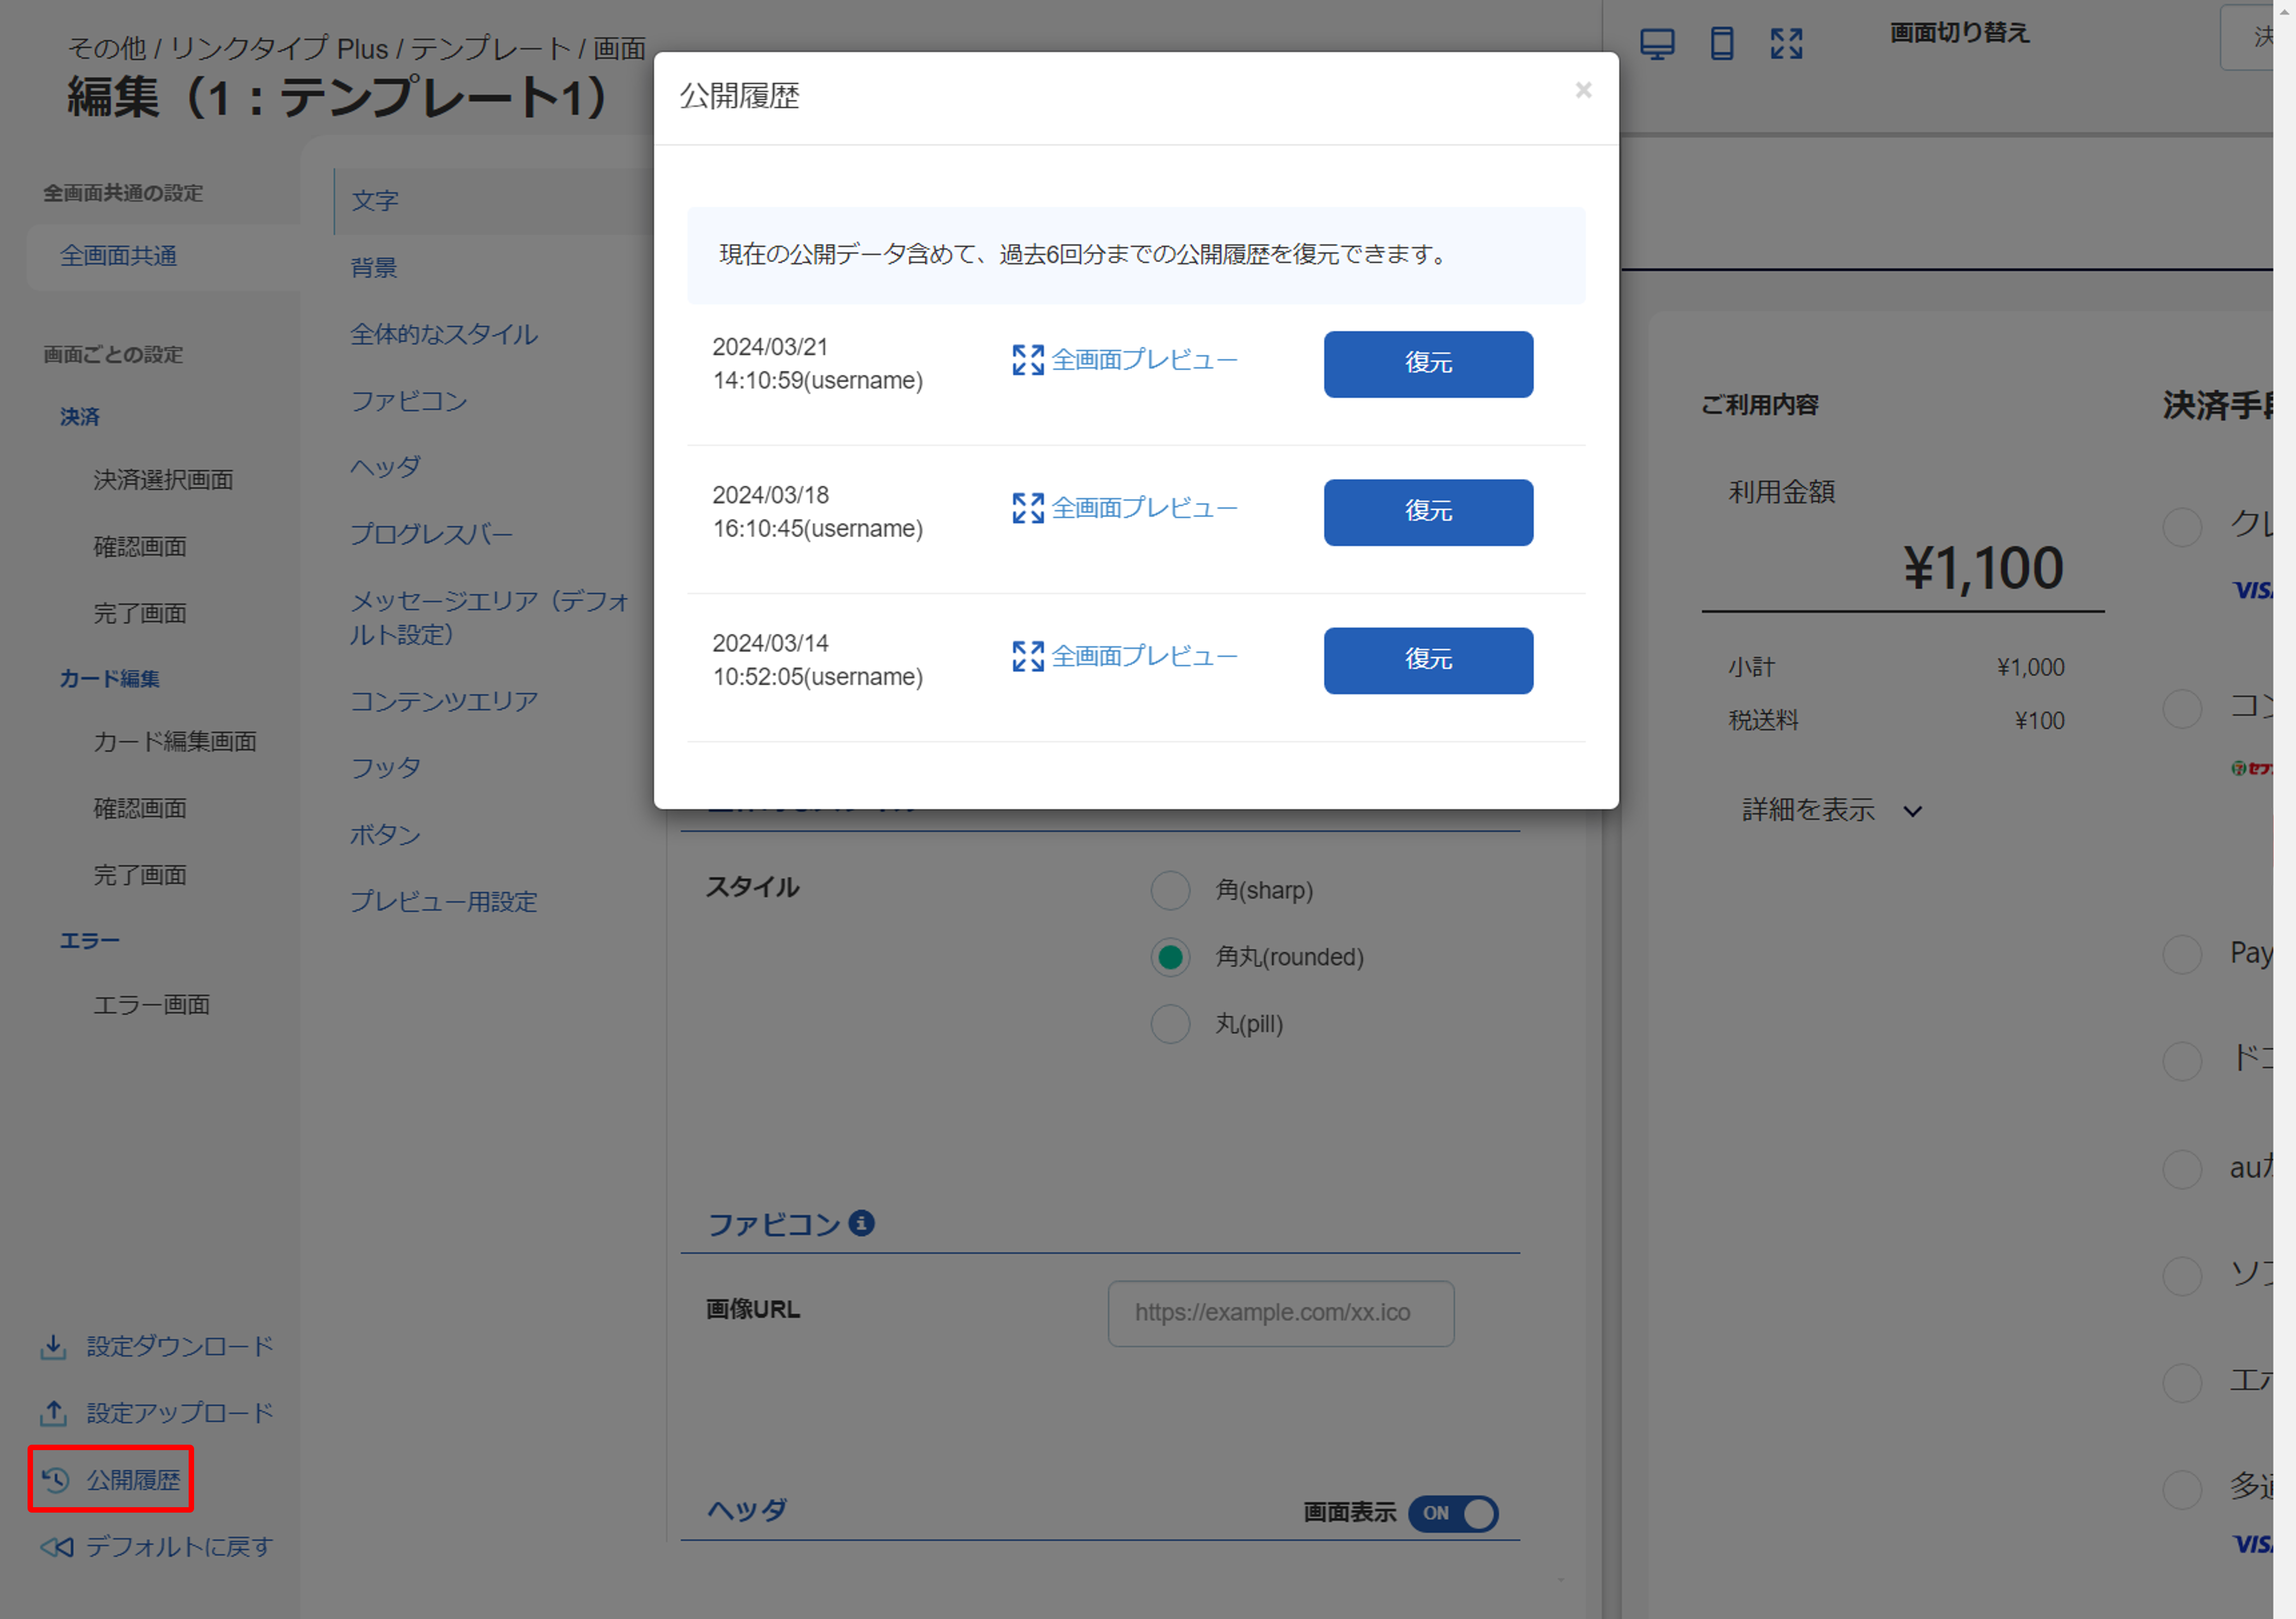2296x1619 pixels.
Task: Jump to 背景 section
Action: tap(374, 268)
